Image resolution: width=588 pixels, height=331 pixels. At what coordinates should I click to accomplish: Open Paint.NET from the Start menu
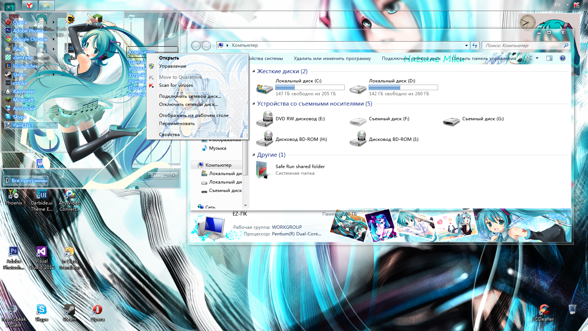pyautogui.click(x=31, y=125)
